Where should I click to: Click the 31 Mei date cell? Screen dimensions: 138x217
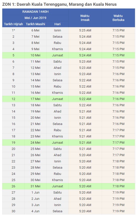(x=35, y=186)
